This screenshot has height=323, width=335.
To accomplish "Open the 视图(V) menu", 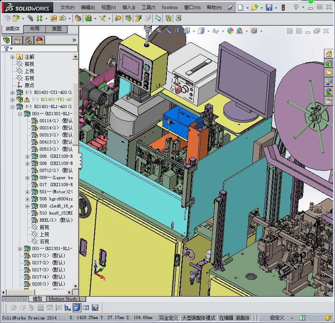I will coord(109,7).
